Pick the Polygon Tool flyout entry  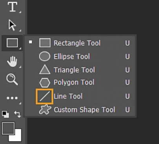pyautogui.click(x=80, y=82)
